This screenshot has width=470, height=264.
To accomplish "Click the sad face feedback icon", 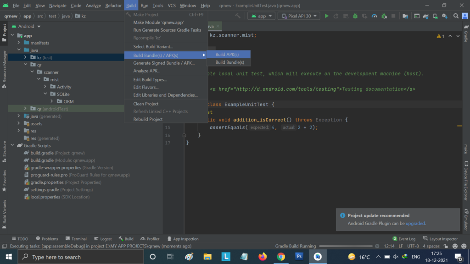I will click(464, 246).
